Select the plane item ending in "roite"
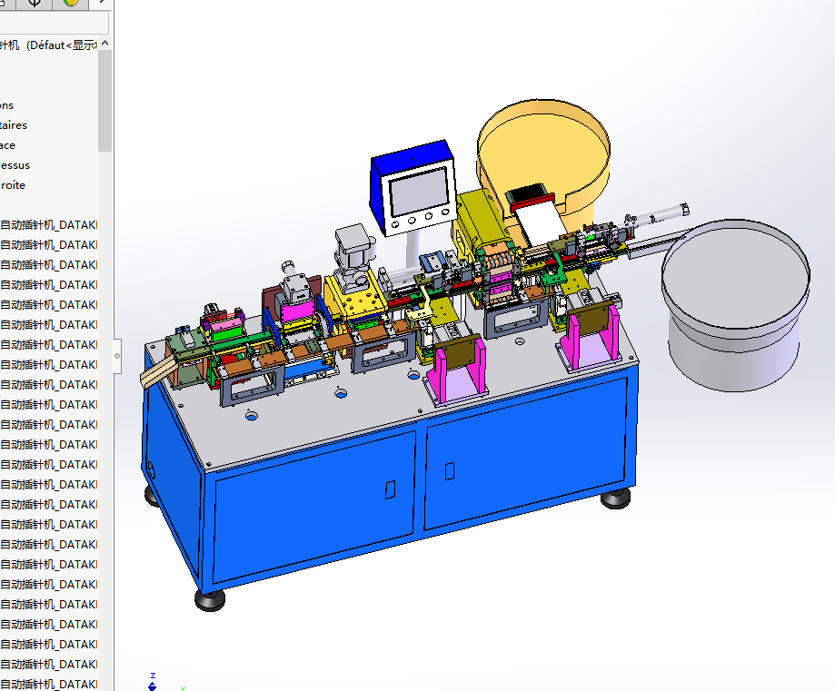Screen dimensions: 835x691 pos(13,185)
